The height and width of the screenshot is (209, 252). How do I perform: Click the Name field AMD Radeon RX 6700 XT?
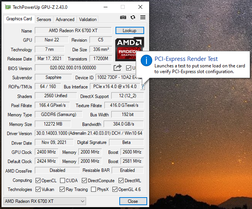[73, 31]
